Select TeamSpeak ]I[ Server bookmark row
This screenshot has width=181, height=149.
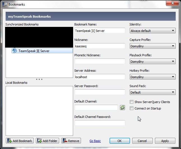[x=42, y=51]
